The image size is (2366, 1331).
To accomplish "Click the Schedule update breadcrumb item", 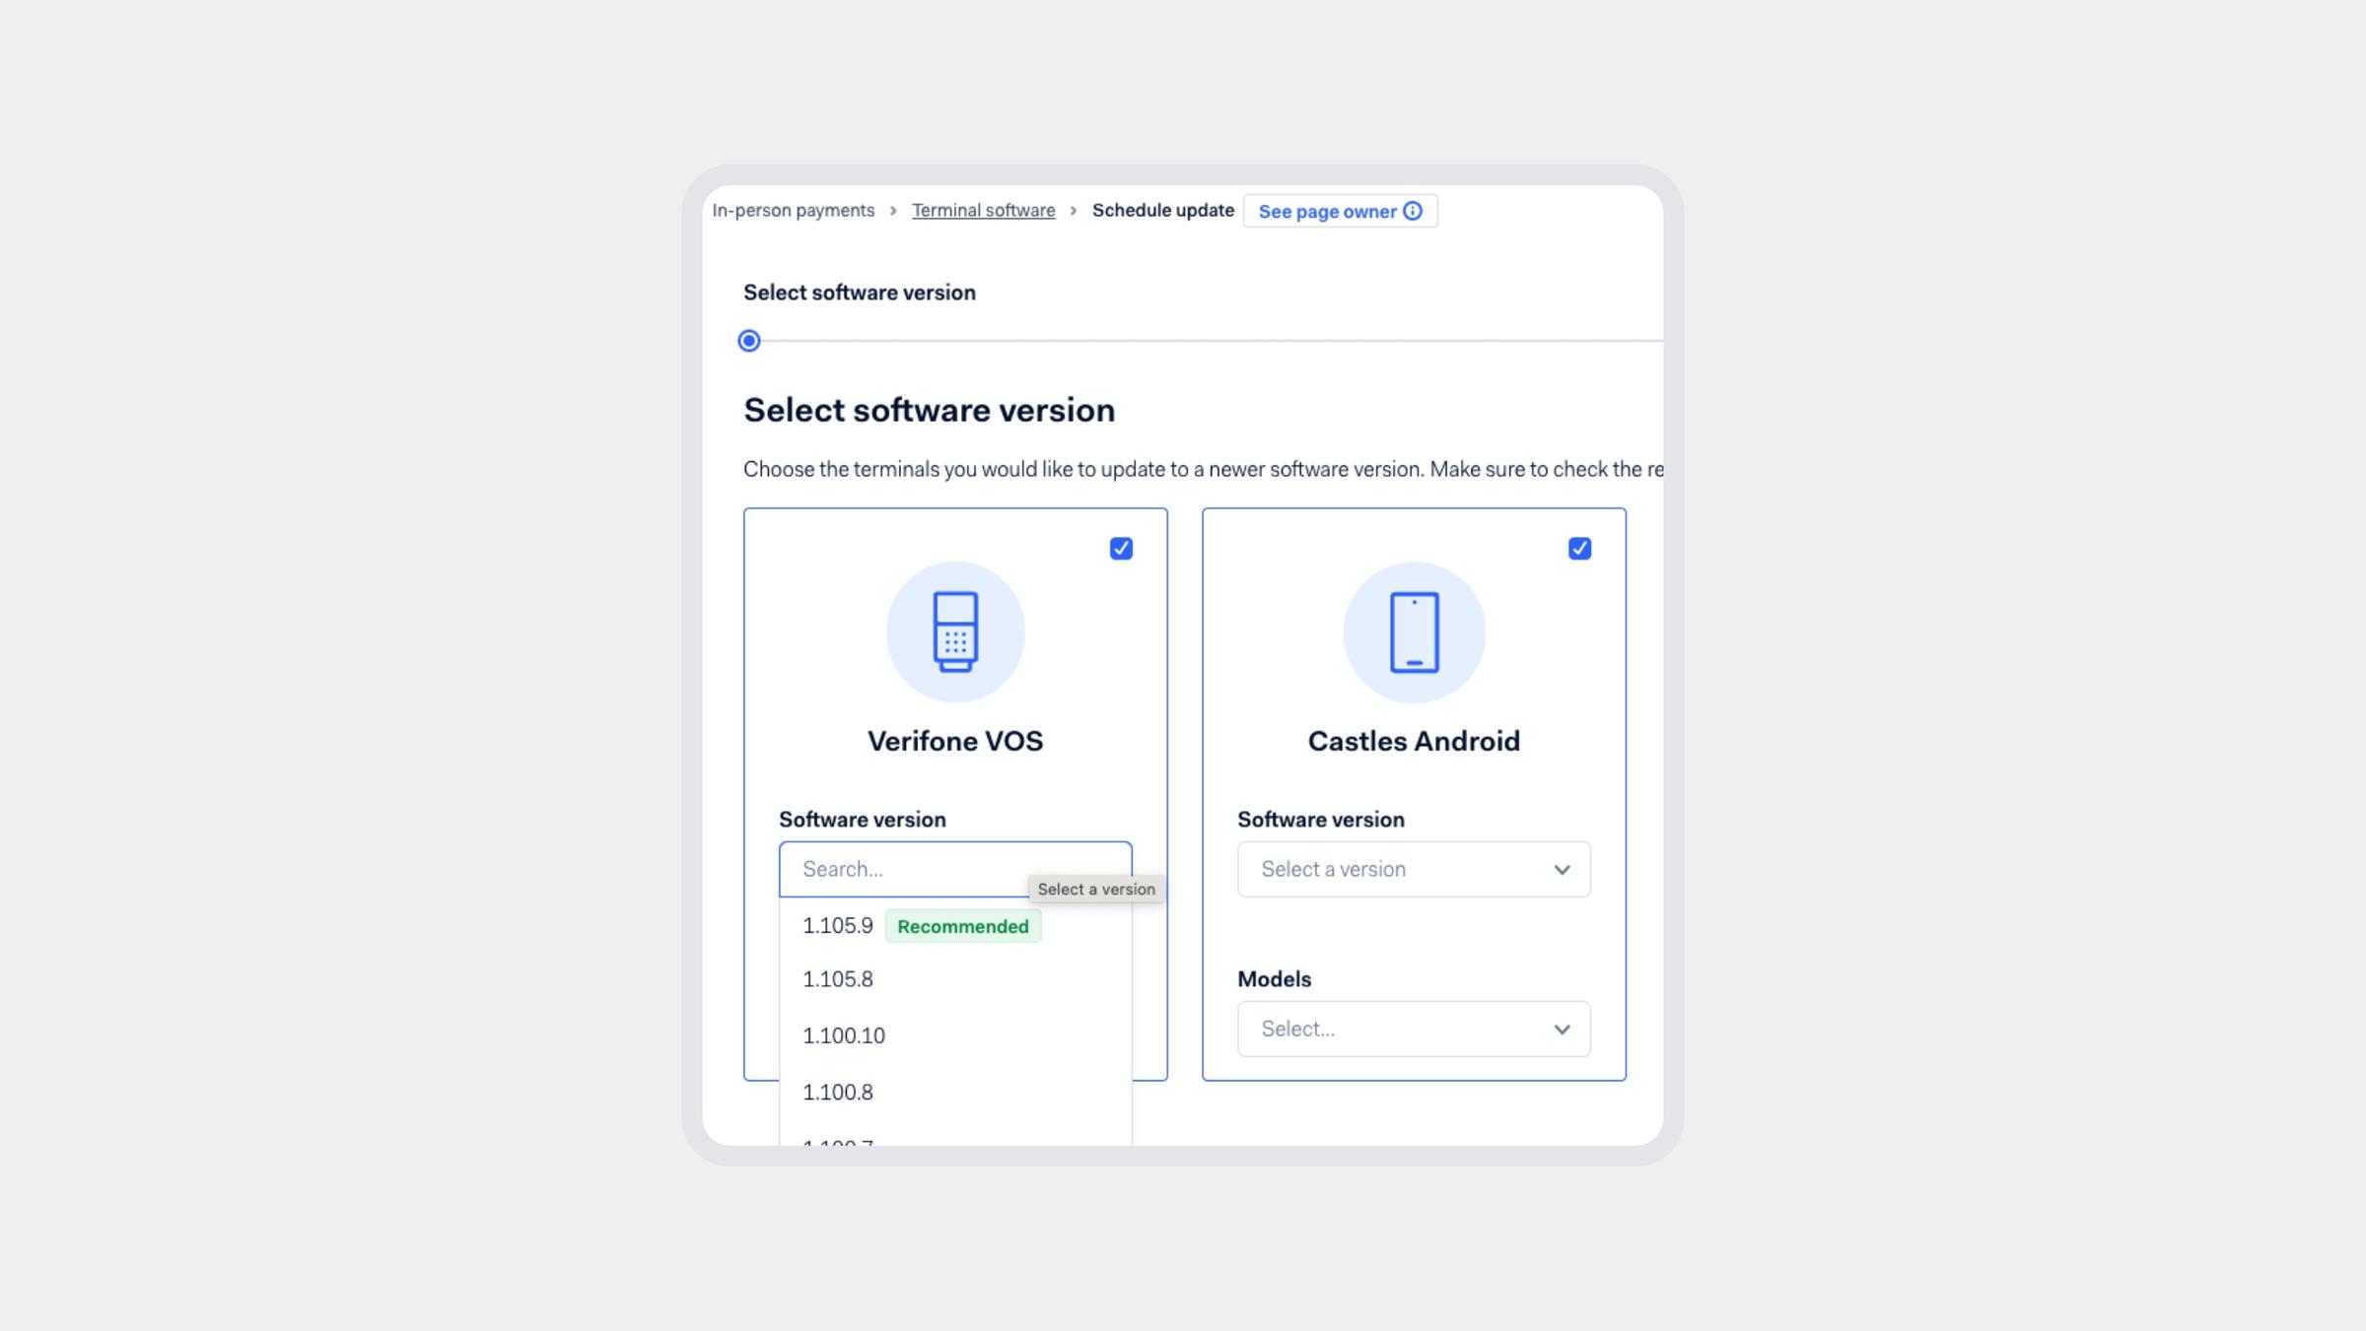I will coord(1162,210).
